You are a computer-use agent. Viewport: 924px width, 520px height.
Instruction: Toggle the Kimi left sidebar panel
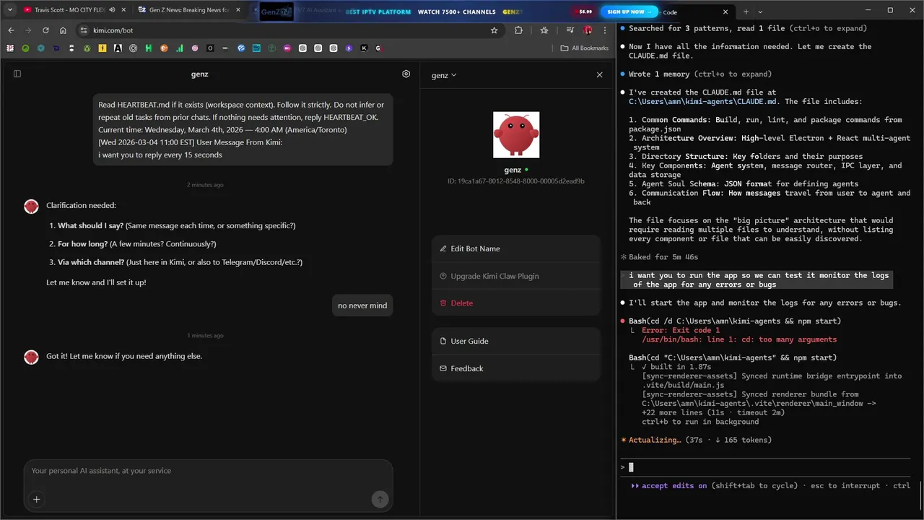tap(17, 74)
